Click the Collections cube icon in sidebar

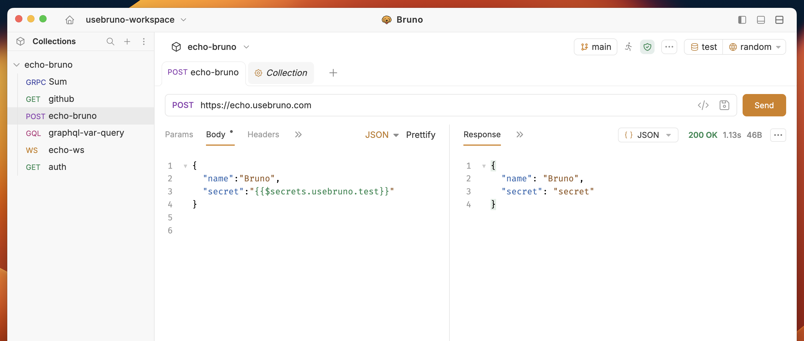click(21, 41)
